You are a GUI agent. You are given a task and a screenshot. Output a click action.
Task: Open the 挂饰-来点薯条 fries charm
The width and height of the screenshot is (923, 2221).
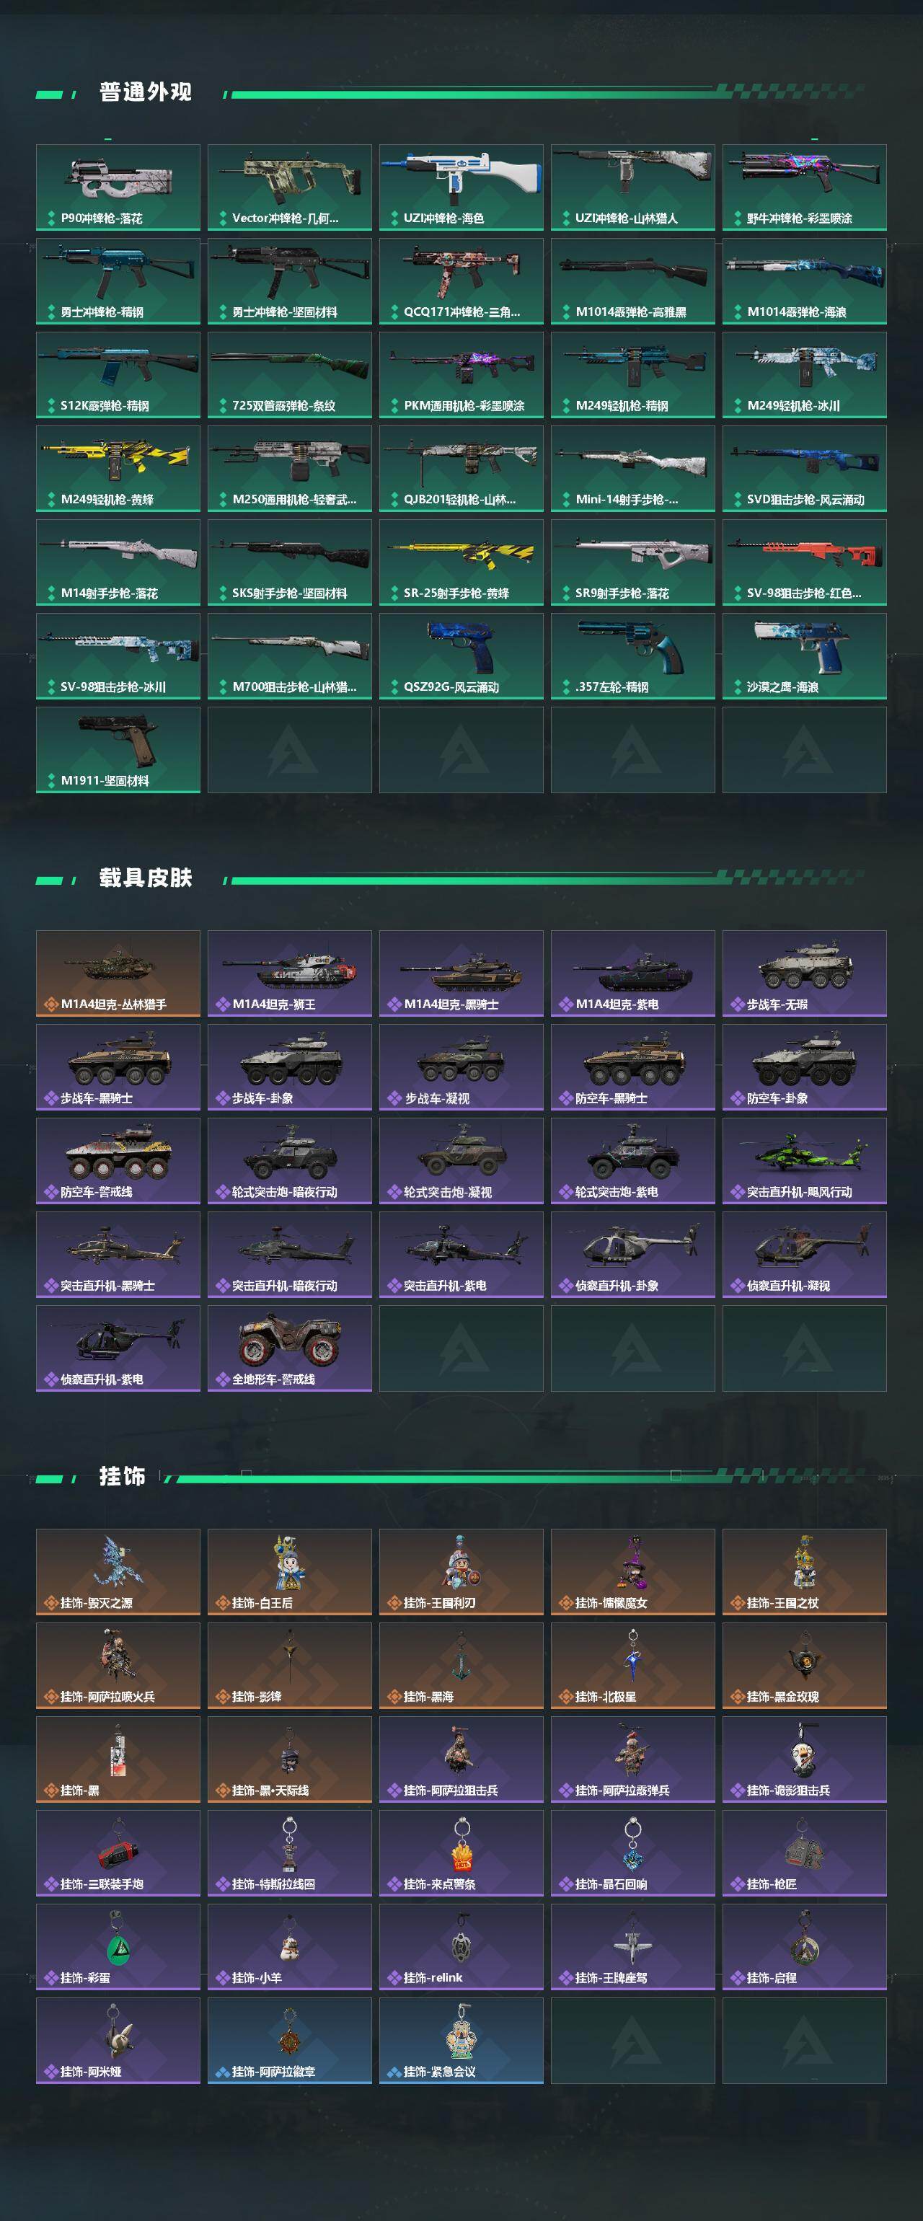click(461, 1853)
